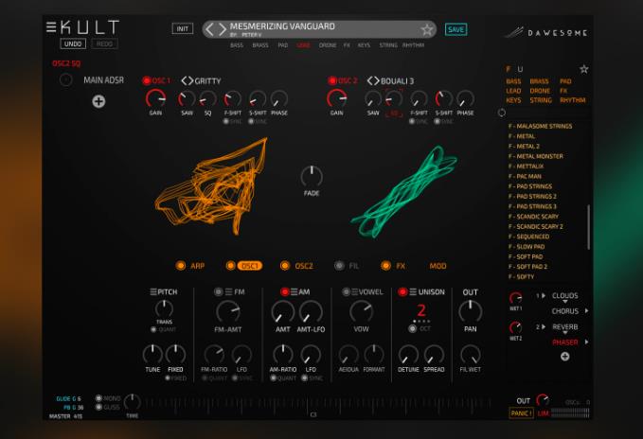643x439 pixels.
Task: Open the GRITTY wavetable selector arrows
Action: click(187, 80)
